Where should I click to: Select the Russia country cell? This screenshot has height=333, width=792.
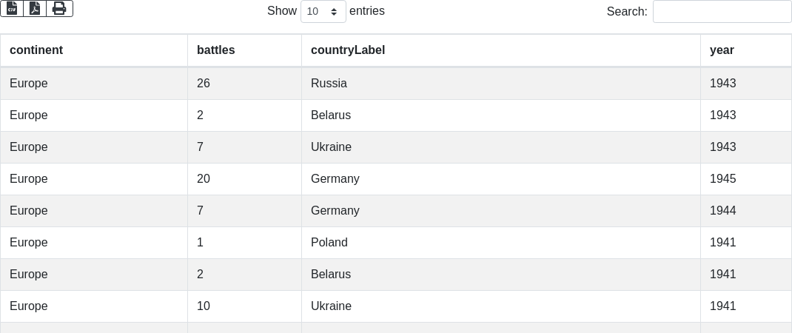pyautogui.click(x=329, y=84)
